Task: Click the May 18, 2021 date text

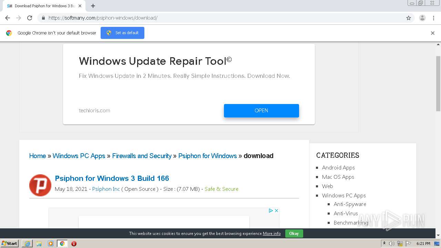Action: pyautogui.click(x=71, y=189)
